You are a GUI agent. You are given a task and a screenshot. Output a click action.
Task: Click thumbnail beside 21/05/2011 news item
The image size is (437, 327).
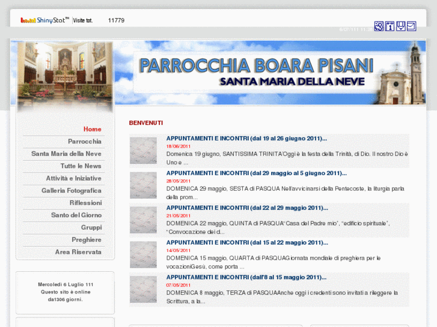tap(143, 220)
